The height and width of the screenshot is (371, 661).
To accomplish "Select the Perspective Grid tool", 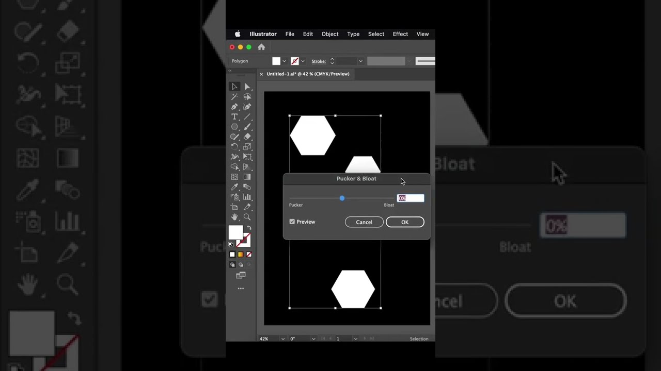I will pos(247,167).
